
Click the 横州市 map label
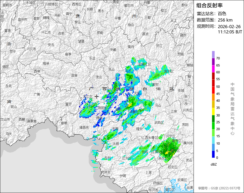[188, 143]
